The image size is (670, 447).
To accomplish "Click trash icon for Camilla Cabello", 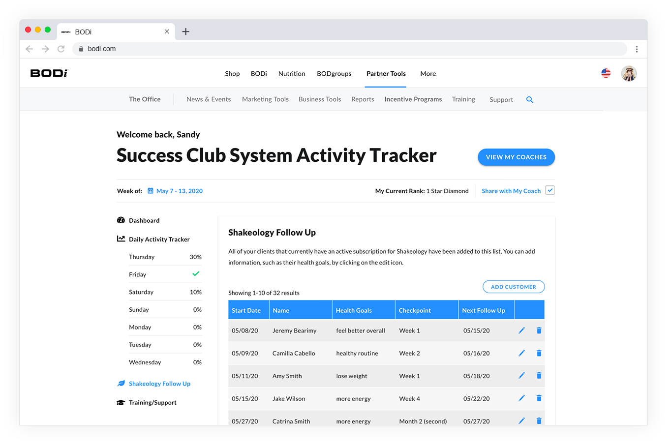I will click(539, 353).
